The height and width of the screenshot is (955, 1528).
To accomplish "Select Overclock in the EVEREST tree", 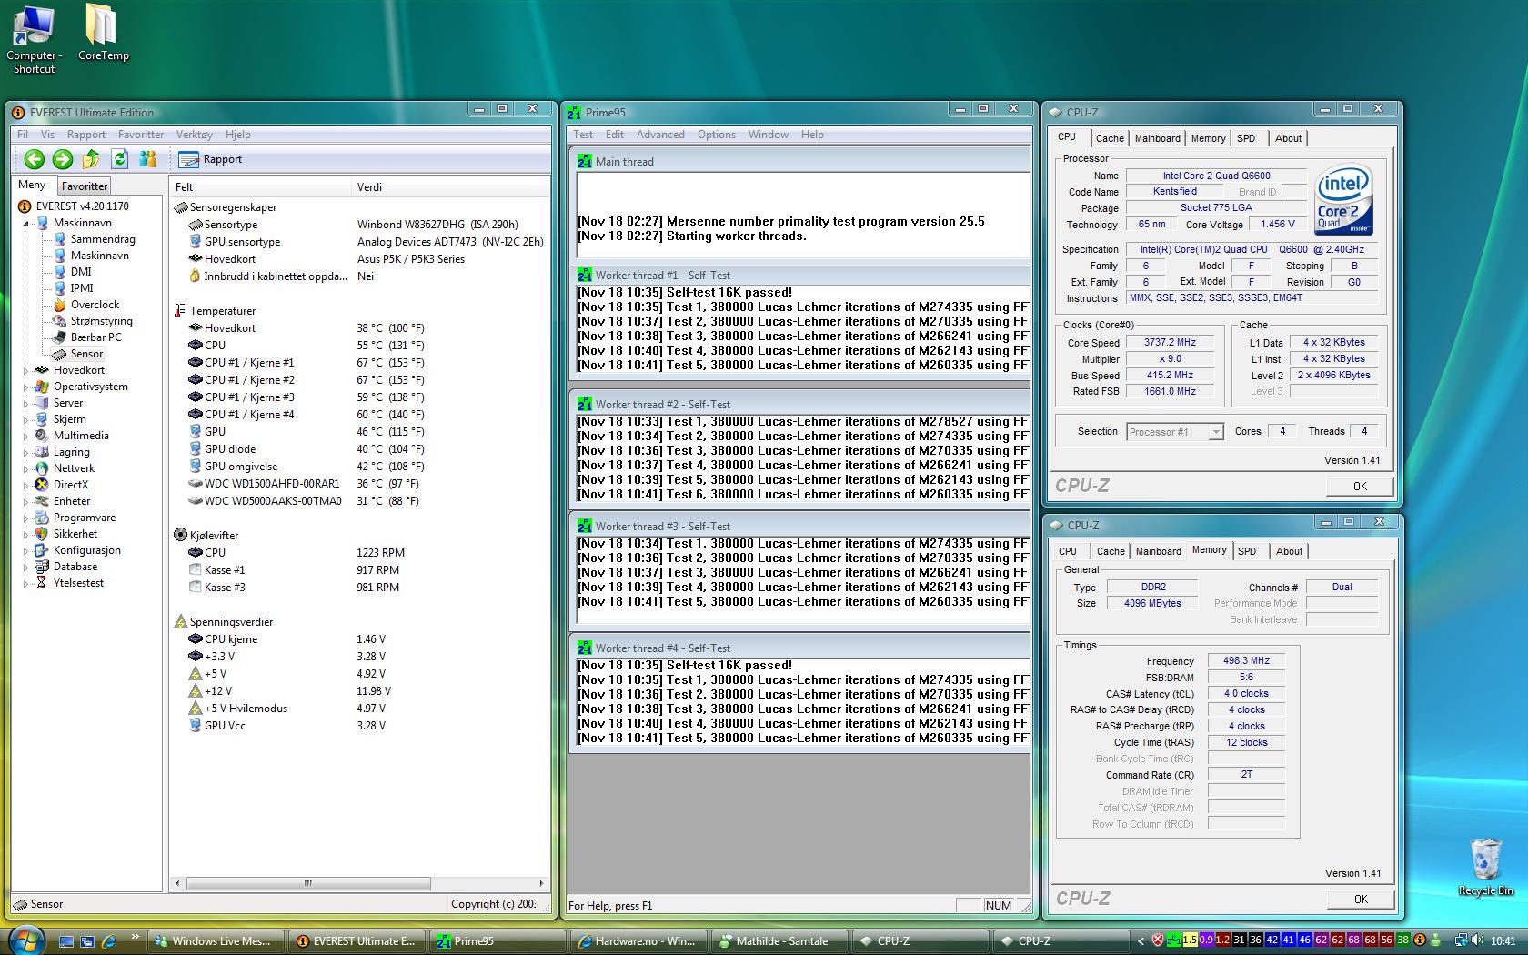I will click(95, 305).
